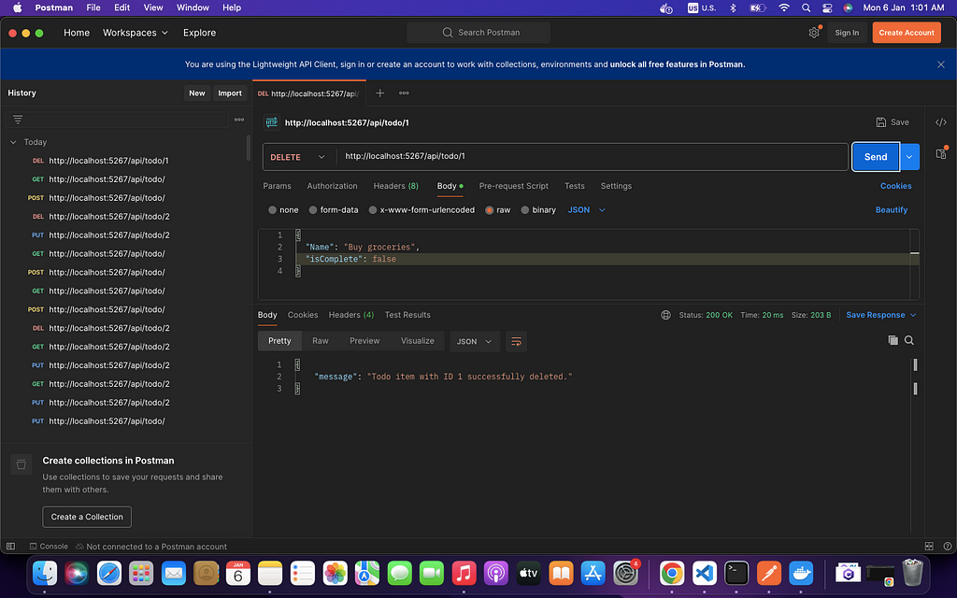This screenshot has width=957, height=598.
Task: Switch response view to Raw
Action: click(321, 341)
